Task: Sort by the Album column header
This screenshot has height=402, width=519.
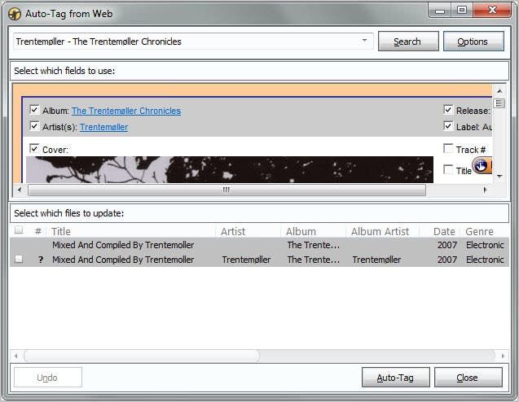Action: point(314,231)
